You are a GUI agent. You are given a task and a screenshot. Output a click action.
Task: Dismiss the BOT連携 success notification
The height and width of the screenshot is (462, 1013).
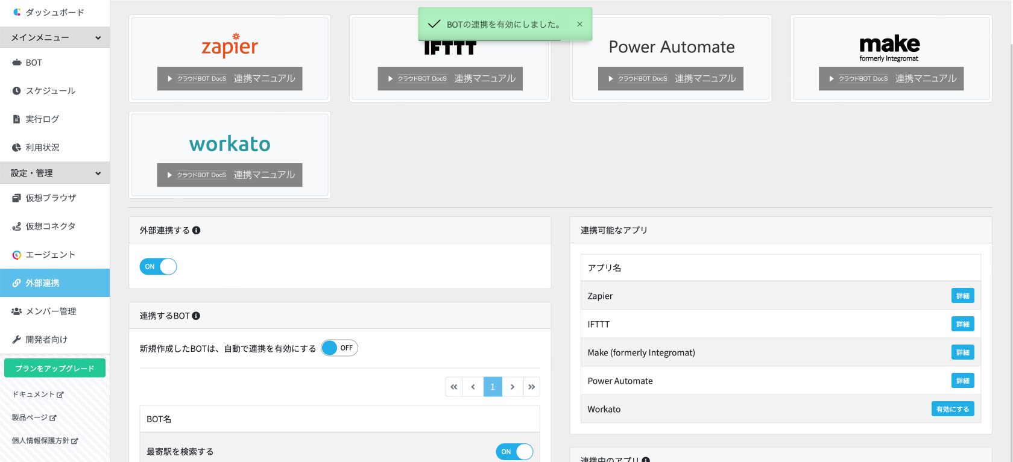(579, 24)
